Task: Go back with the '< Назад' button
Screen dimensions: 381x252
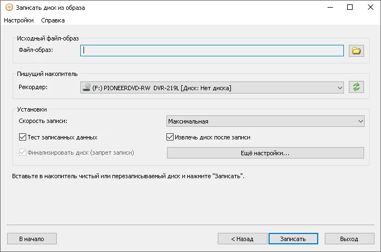Action: 242,239
